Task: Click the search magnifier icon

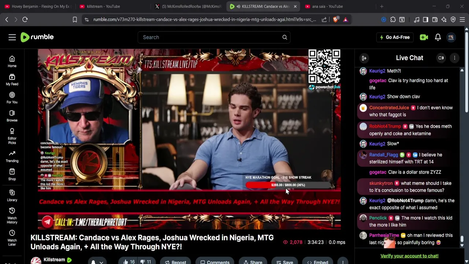Action: 285,37
